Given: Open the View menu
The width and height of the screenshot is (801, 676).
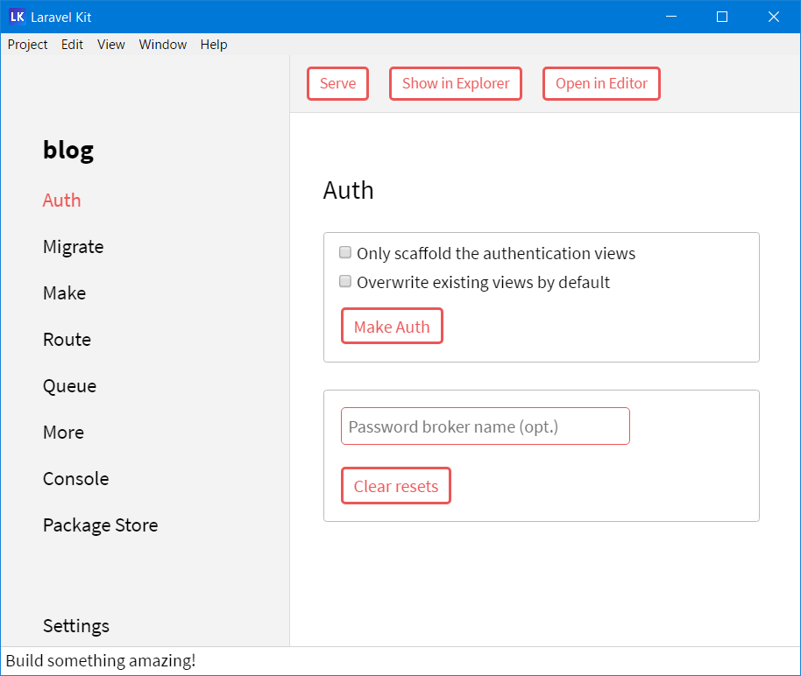Looking at the screenshot, I should tap(110, 45).
